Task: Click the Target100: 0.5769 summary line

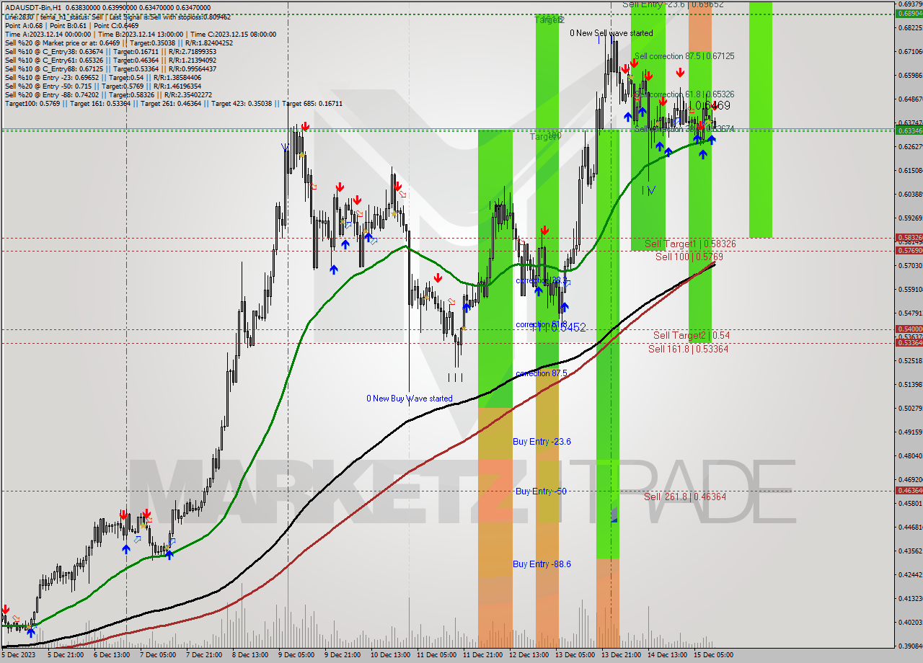Action: 173,103
